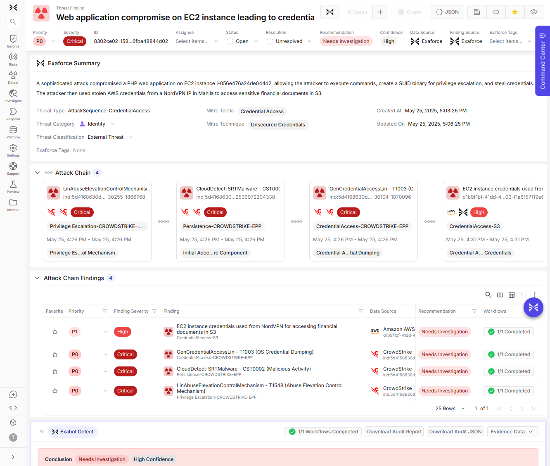Open the Detect section
The image size is (550, 466).
point(13,77)
